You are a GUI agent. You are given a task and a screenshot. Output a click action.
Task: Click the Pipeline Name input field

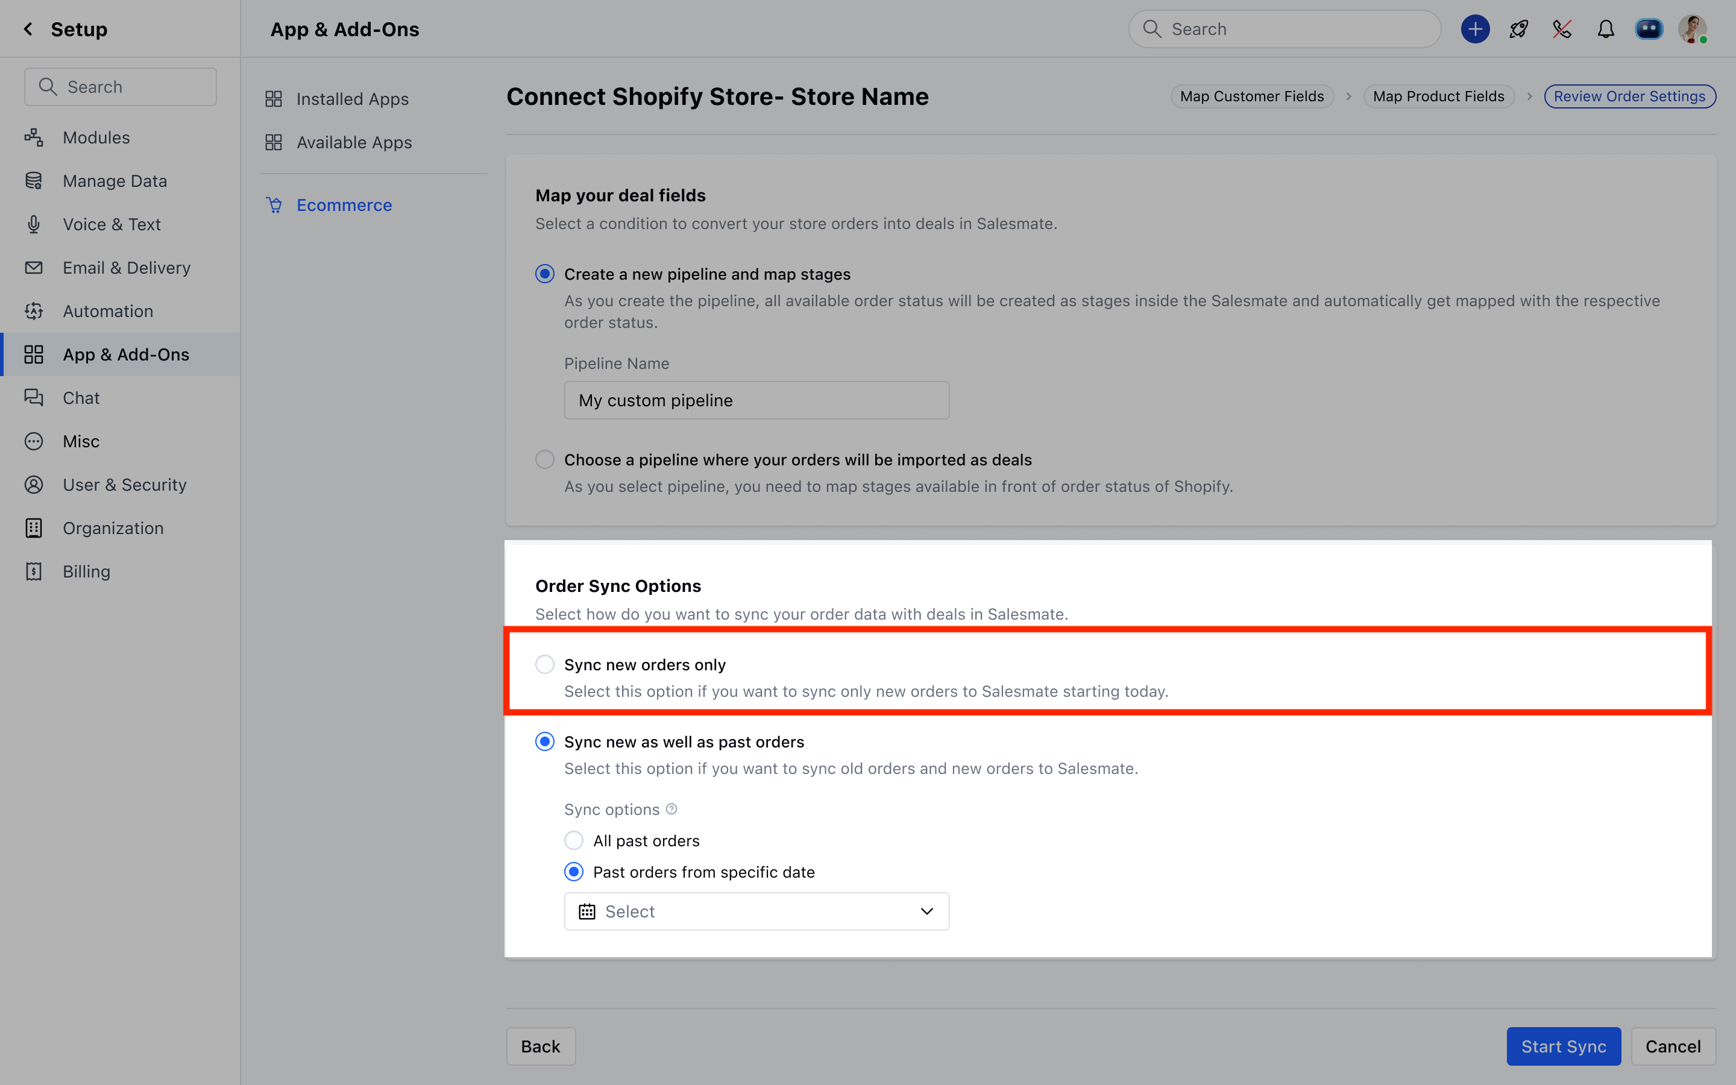pos(756,400)
